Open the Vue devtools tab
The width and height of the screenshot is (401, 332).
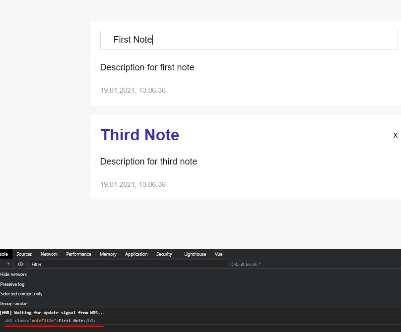pyautogui.click(x=218, y=254)
